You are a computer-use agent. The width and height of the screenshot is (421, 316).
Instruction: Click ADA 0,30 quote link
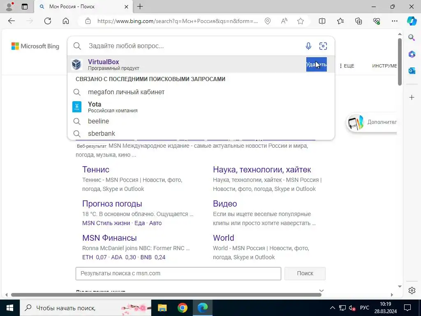pyautogui.click(x=123, y=257)
